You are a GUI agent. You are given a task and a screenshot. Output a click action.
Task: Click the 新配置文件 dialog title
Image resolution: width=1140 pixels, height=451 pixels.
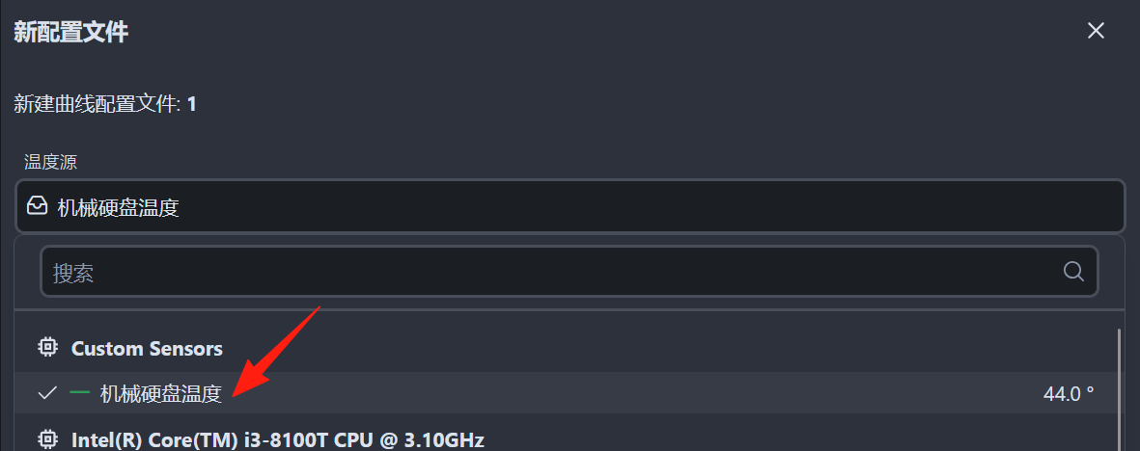pos(71,31)
